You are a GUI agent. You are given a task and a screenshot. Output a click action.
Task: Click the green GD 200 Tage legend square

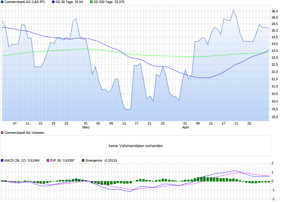point(91,2)
